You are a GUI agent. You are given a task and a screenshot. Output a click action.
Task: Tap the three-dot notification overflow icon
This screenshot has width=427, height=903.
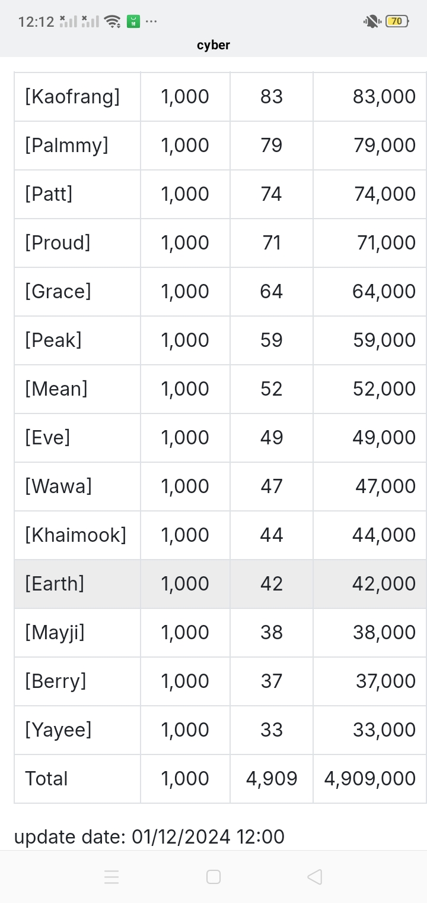pyautogui.click(x=151, y=22)
